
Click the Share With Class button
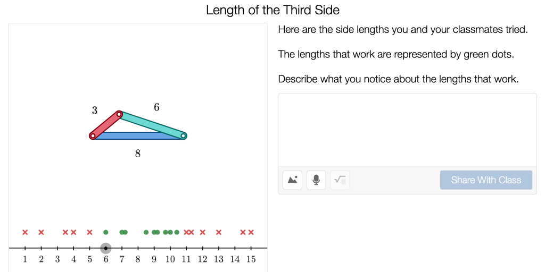(x=486, y=180)
